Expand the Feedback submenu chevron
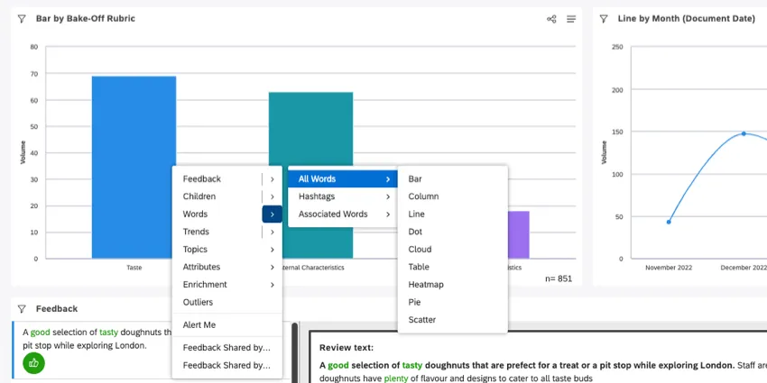Image resolution: width=767 pixels, height=383 pixels. coord(272,178)
